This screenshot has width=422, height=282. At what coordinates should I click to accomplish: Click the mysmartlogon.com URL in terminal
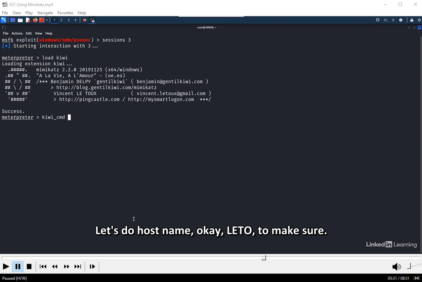coord(161,99)
